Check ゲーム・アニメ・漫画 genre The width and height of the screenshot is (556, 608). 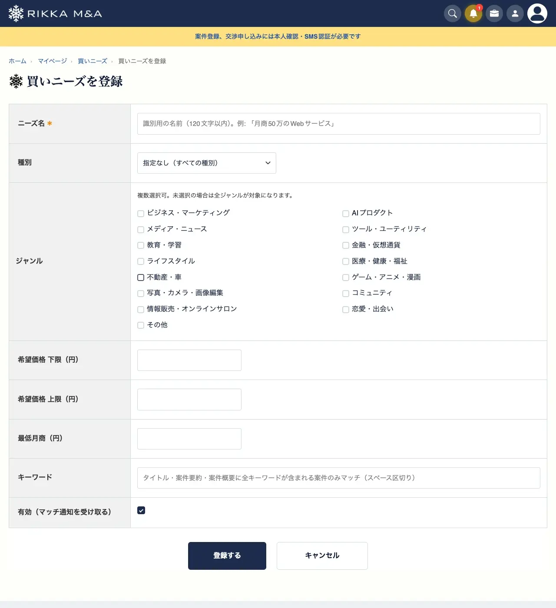346,278
